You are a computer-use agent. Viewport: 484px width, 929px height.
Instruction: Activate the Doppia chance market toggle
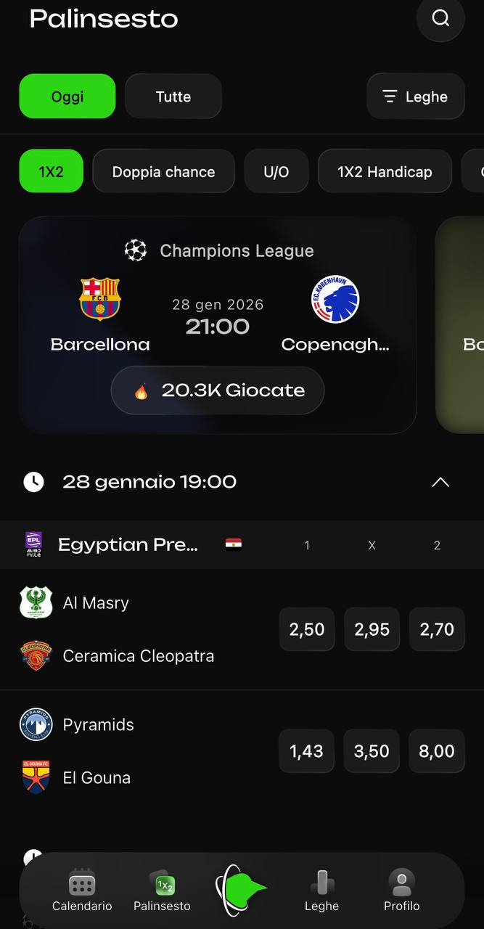pyautogui.click(x=163, y=171)
